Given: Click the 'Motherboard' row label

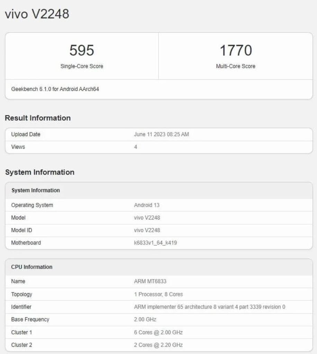Looking at the screenshot, I should tap(26, 243).
